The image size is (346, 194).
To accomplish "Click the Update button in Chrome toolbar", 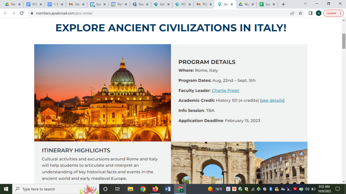I will [333, 13].
